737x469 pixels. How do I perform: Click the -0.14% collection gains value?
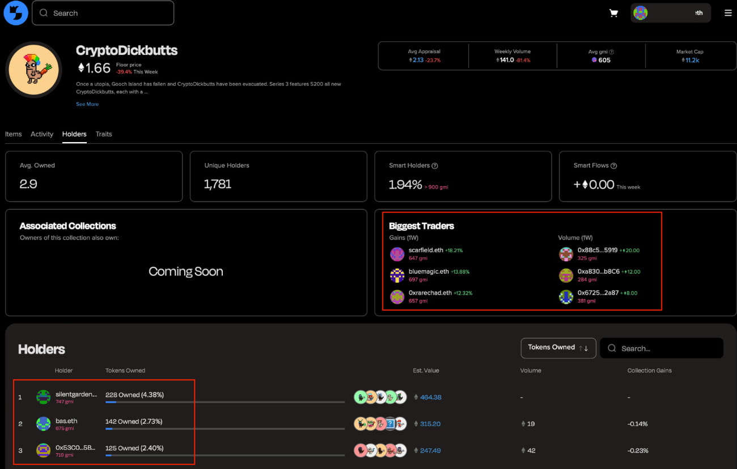pyautogui.click(x=638, y=424)
